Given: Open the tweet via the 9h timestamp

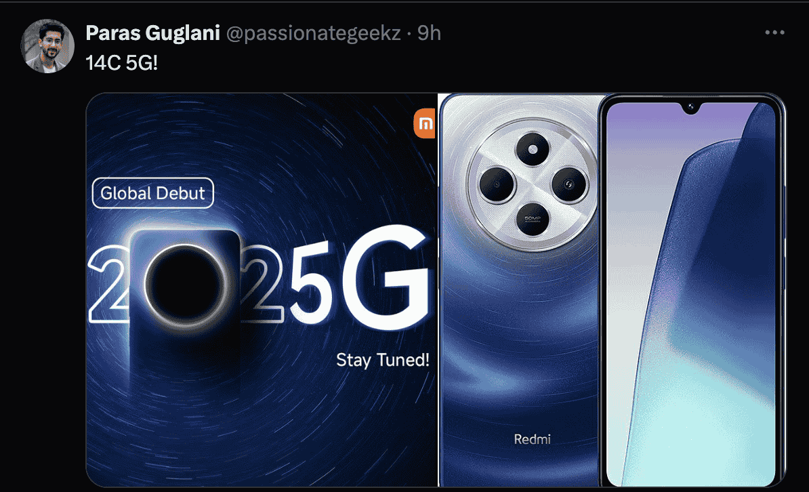Looking at the screenshot, I should (x=429, y=33).
